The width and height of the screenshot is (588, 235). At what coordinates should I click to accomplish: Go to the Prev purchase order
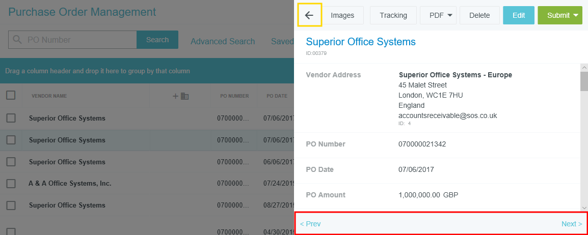coord(310,224)
